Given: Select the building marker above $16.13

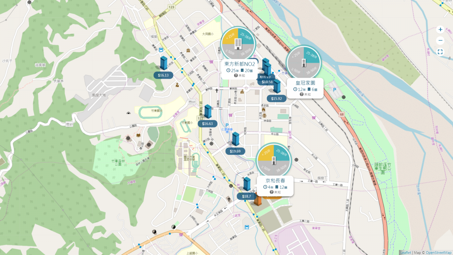Looking at the screenshot, I should point(163,63).
